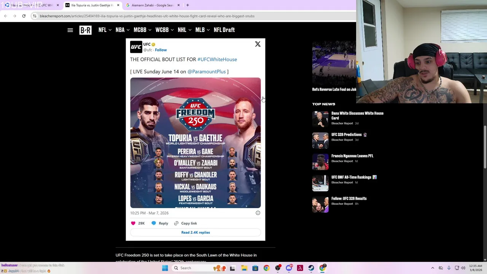Click the browser address bar URL
Viewport: 487px width, 274px height.
[147, 16]
